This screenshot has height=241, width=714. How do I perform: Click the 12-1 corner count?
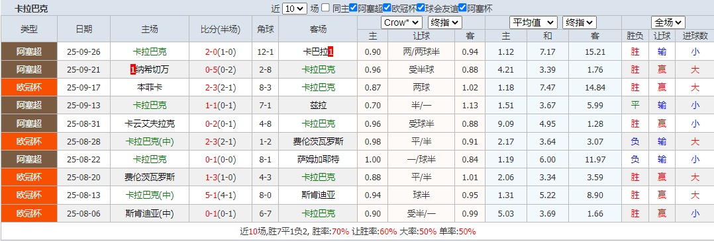266,52
